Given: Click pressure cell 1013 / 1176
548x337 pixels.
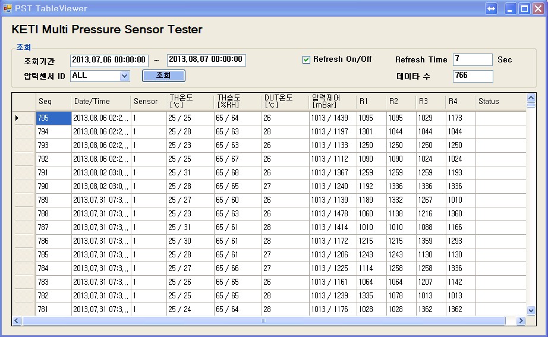Looking at the screenshot, I should click(333, 309).
